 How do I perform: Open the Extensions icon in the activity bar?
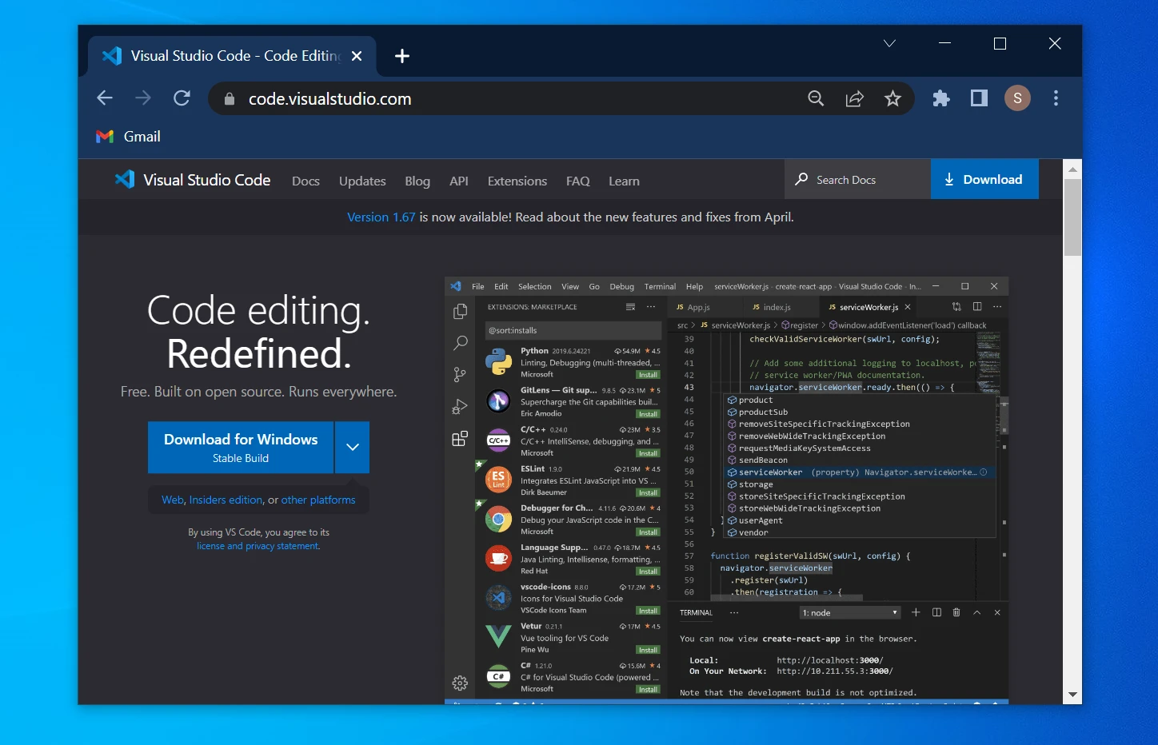[x=460, y=438]
